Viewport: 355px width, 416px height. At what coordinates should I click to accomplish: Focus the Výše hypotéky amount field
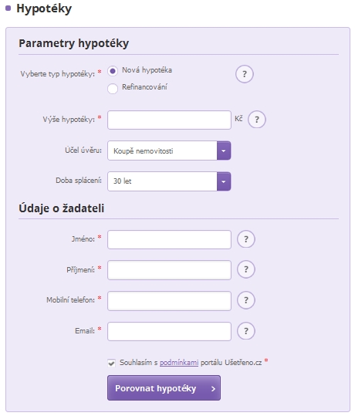(x=169, y=120)
